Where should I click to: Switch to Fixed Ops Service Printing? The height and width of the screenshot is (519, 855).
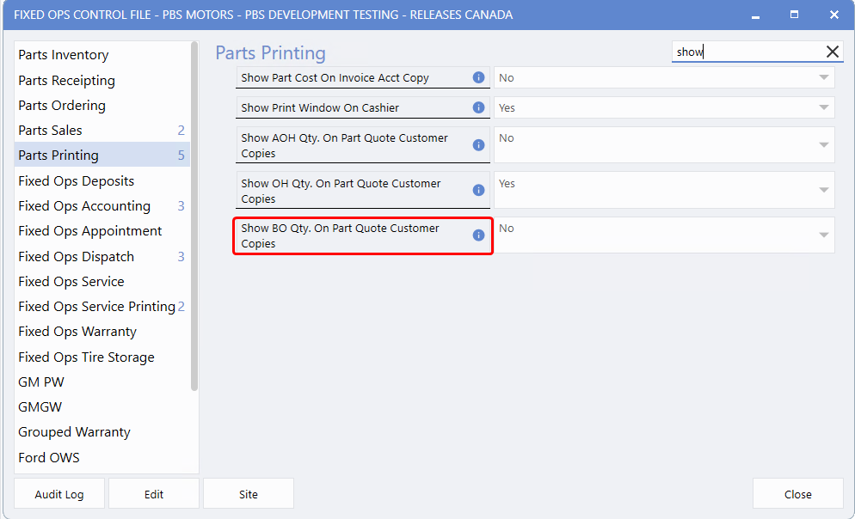[x=96, y=307]
